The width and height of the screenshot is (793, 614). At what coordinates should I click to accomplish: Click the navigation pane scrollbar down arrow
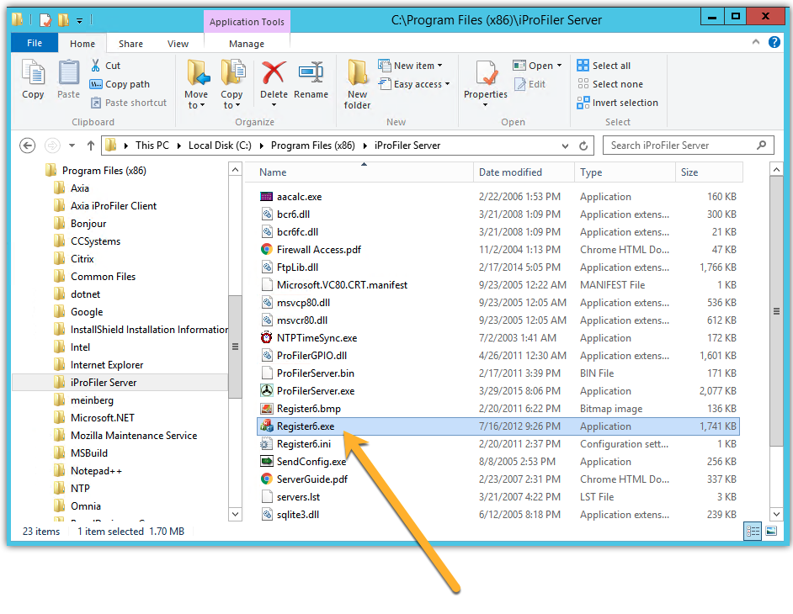pos(235,515)
